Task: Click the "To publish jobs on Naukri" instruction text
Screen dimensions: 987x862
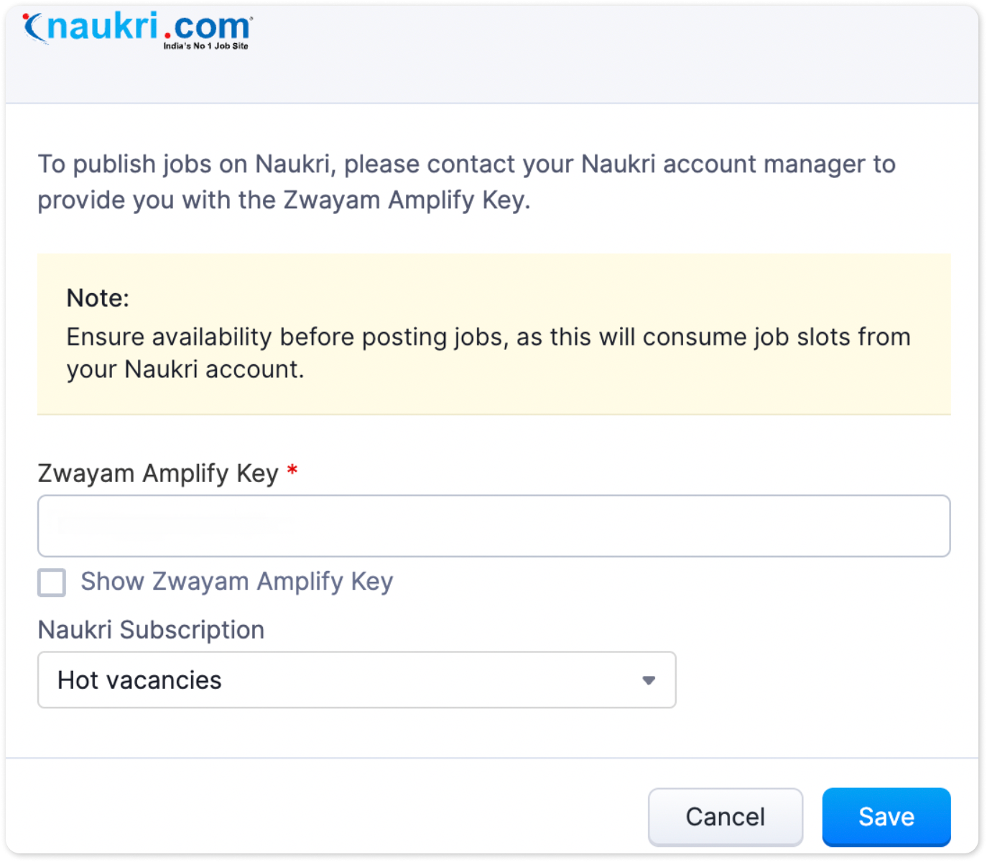Action: point(466,164)
